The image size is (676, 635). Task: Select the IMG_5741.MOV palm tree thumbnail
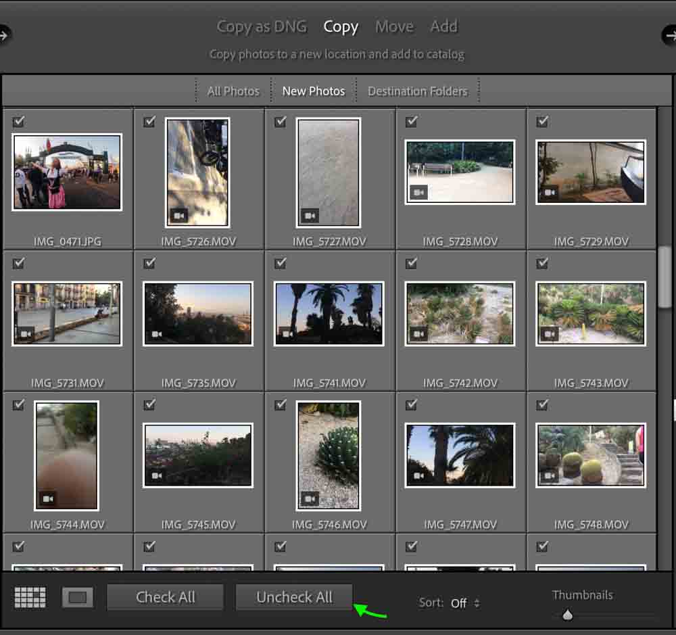tap(329, 314)
